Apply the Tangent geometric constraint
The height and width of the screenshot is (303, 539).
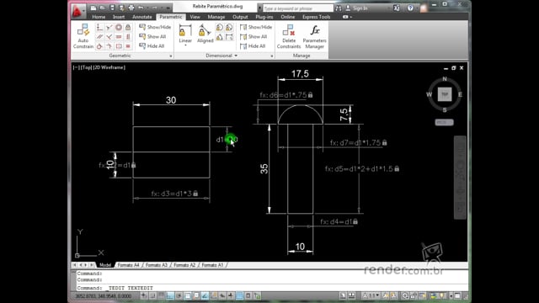pos(99,46)
